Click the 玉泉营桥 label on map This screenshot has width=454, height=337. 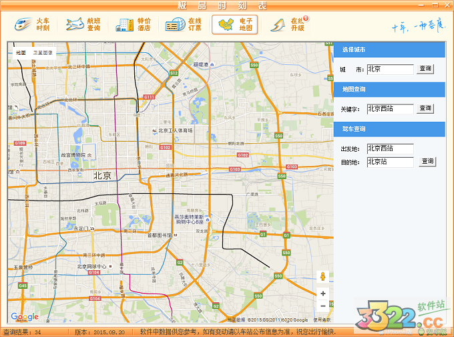pyautogui.click(x=23, y=267)
